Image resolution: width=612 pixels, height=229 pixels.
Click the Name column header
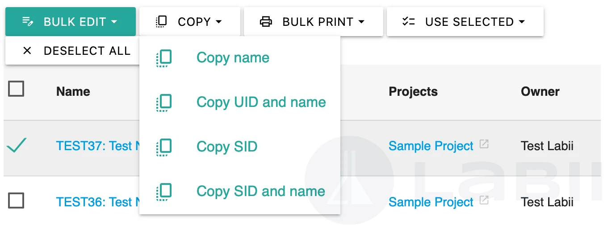pos(73,91)
